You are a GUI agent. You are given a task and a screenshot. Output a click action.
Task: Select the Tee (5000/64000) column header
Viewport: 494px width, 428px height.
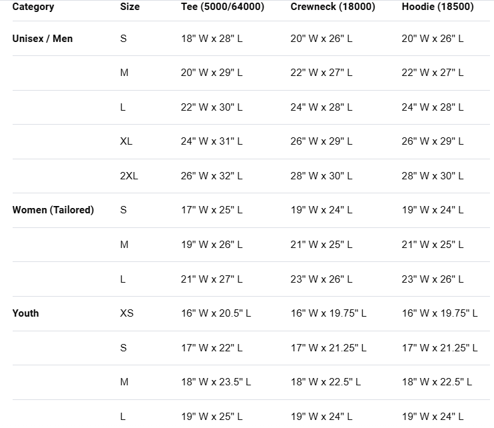click(222, 7)
